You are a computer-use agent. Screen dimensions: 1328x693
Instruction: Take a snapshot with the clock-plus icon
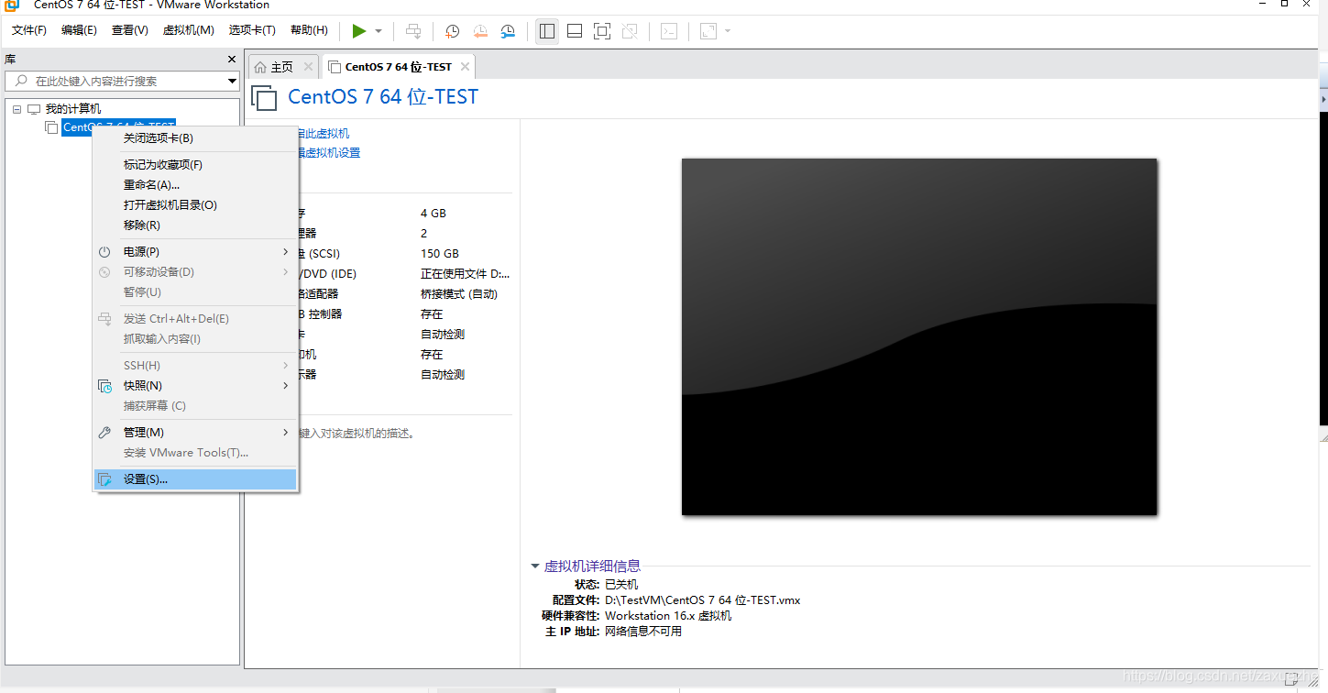452,31
